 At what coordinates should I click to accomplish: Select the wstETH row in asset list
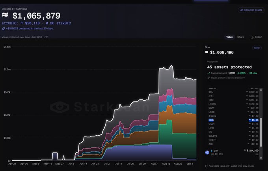[x=233, y=140]
